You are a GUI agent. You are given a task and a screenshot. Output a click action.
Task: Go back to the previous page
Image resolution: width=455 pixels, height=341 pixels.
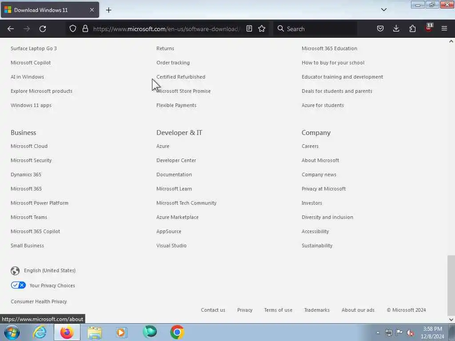point(11,29)
